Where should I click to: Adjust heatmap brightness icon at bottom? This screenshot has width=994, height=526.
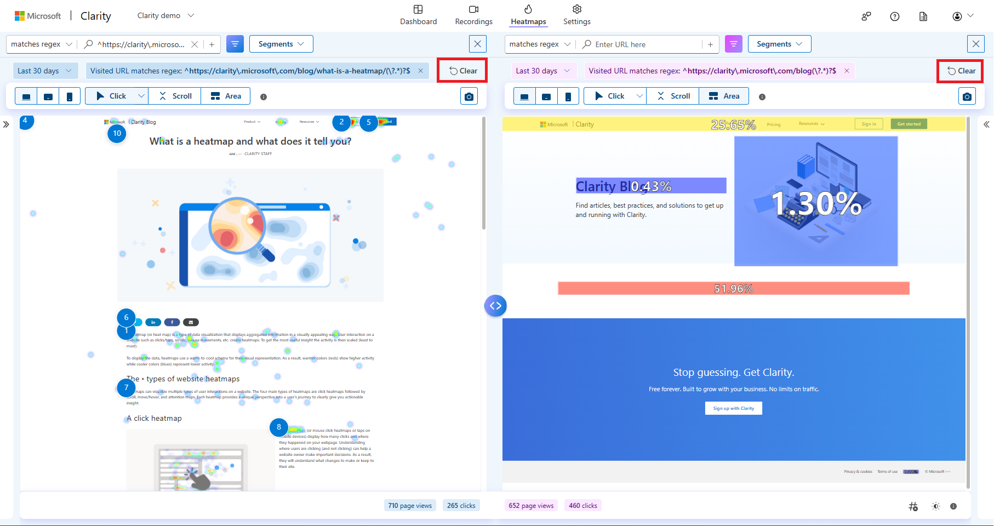(936, 506)
